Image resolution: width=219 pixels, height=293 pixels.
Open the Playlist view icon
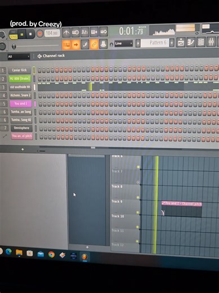tap(181, 42)
